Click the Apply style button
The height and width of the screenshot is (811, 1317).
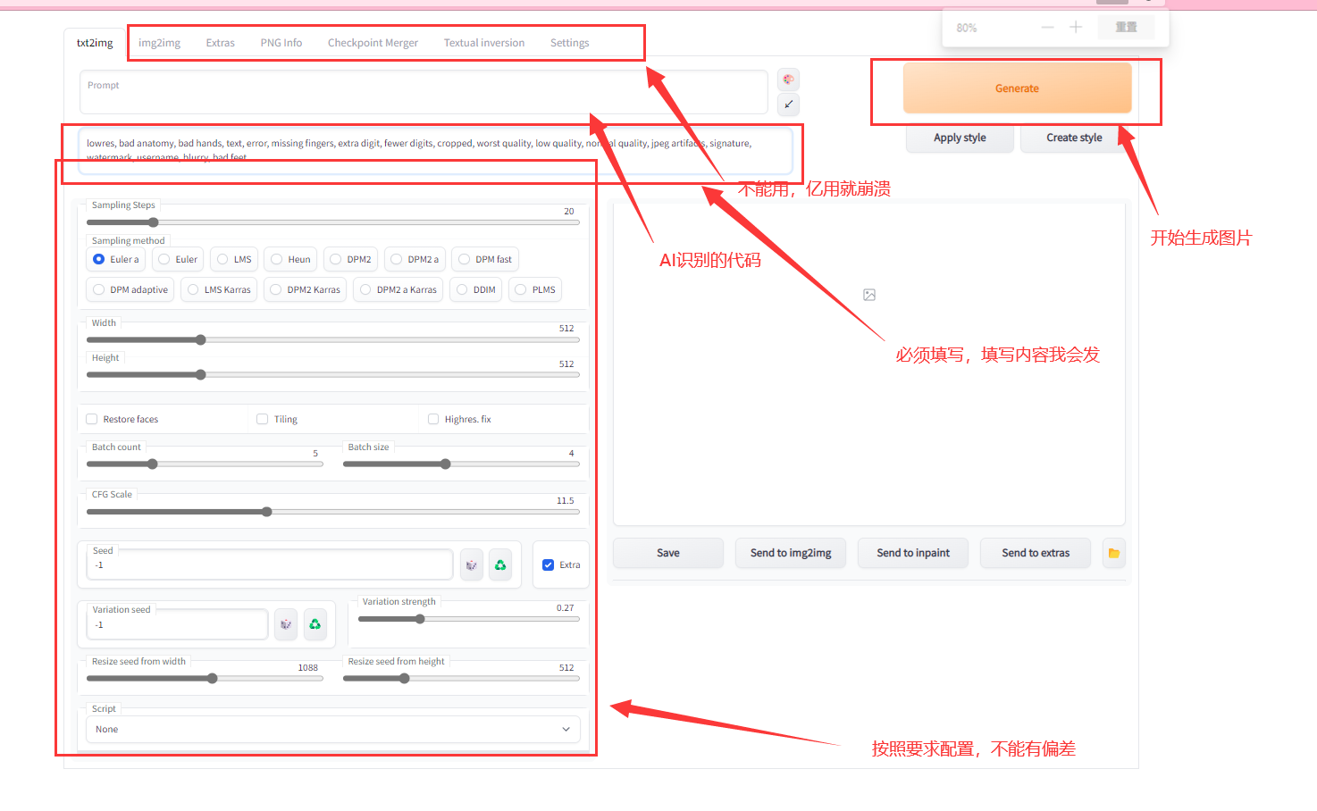(960, 138)
